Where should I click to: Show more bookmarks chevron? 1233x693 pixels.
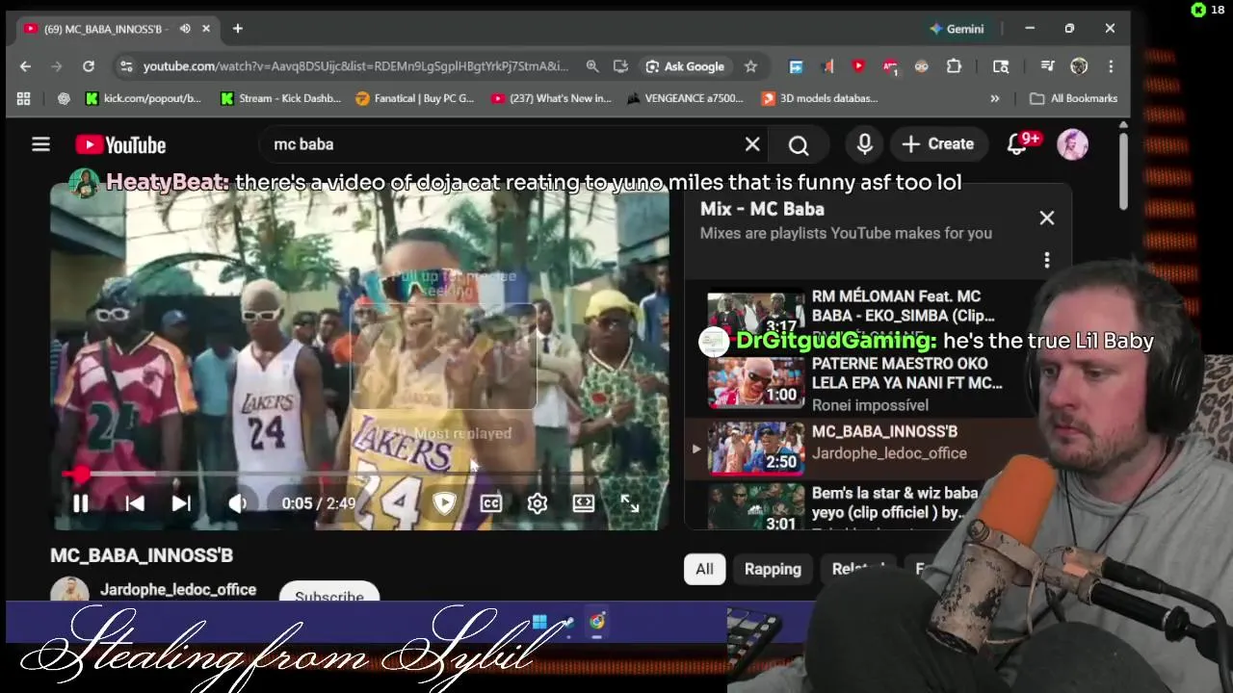pos(995,98)
